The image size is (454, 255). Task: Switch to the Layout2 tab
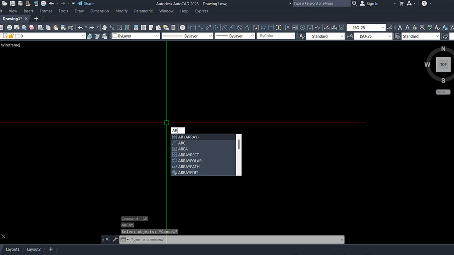click(34, 249)
